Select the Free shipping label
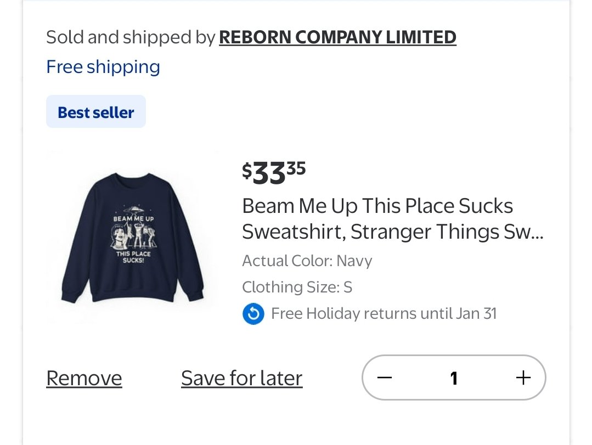 (103, 67)
